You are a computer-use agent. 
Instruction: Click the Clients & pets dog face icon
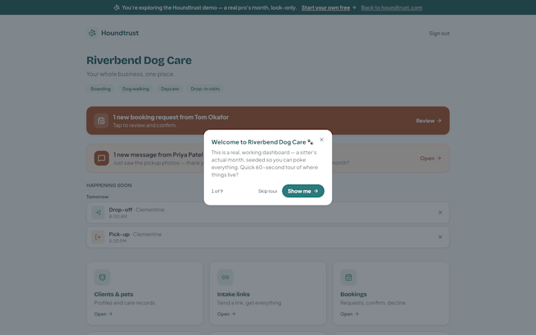click(x=102, y=277)
